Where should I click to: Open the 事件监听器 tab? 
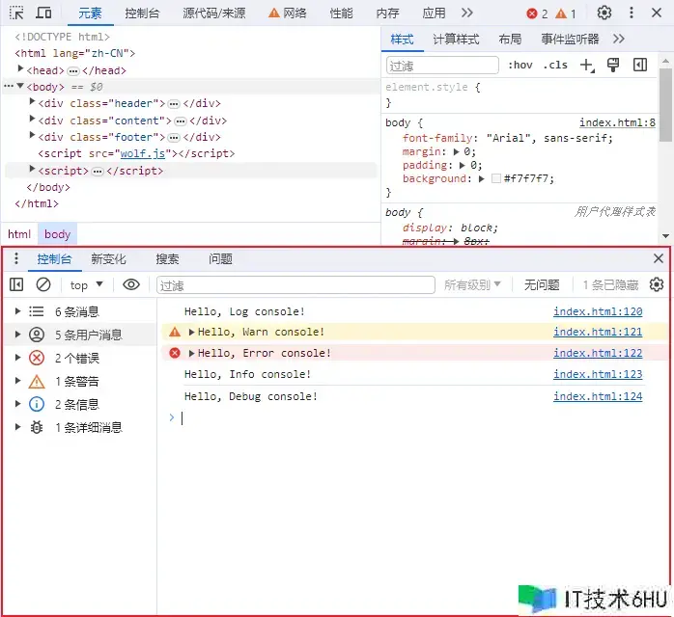pos(570,40)
